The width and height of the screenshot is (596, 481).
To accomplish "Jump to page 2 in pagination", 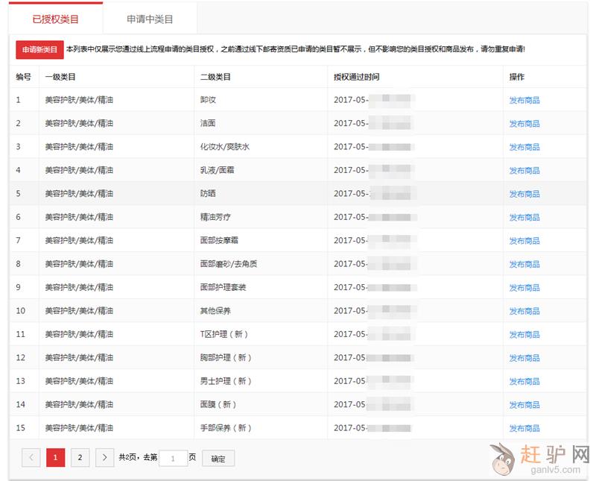I will (80, 458).
